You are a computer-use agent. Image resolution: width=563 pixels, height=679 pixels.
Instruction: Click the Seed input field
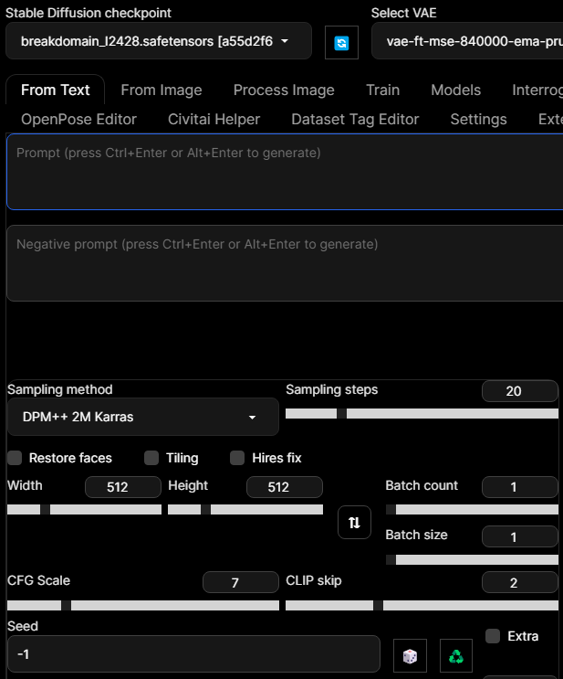pos(193,654)
